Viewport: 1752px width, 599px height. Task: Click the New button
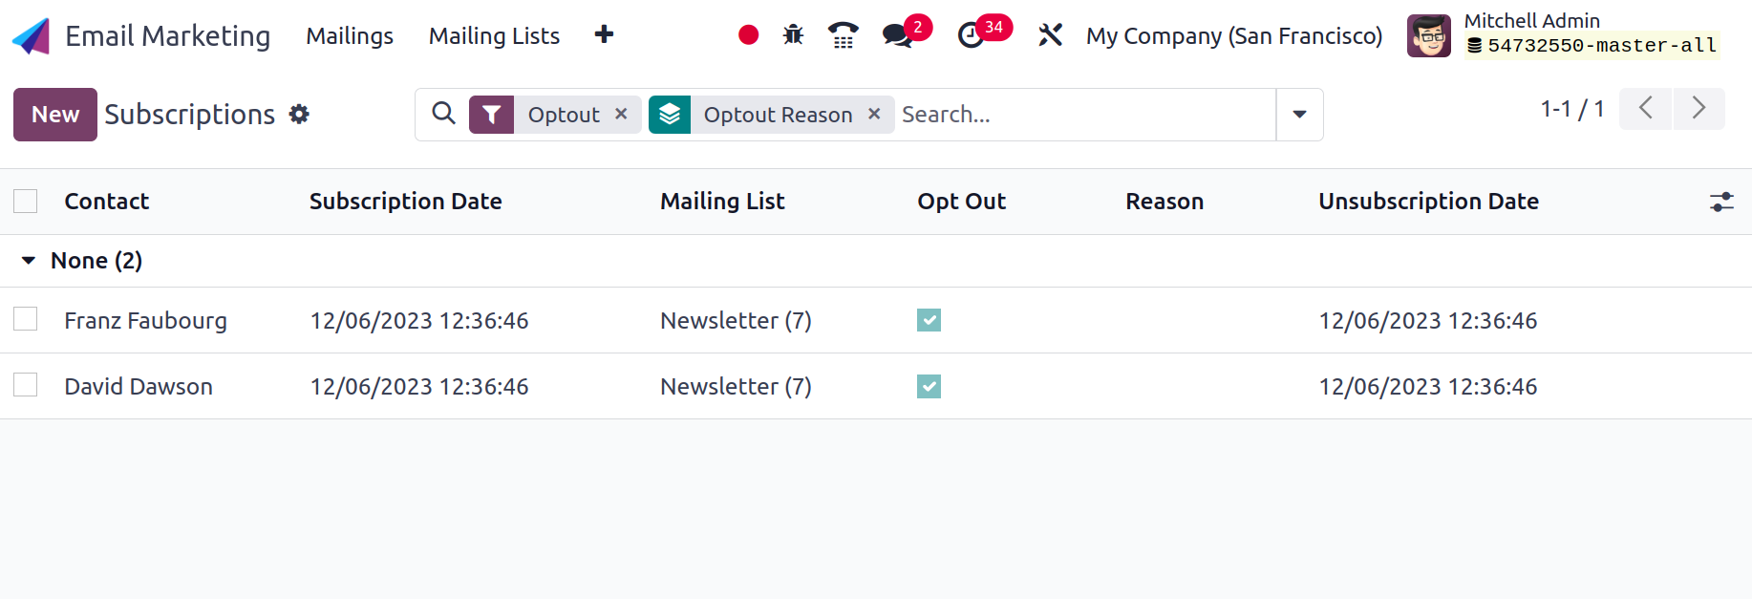[x=55, y=115]
